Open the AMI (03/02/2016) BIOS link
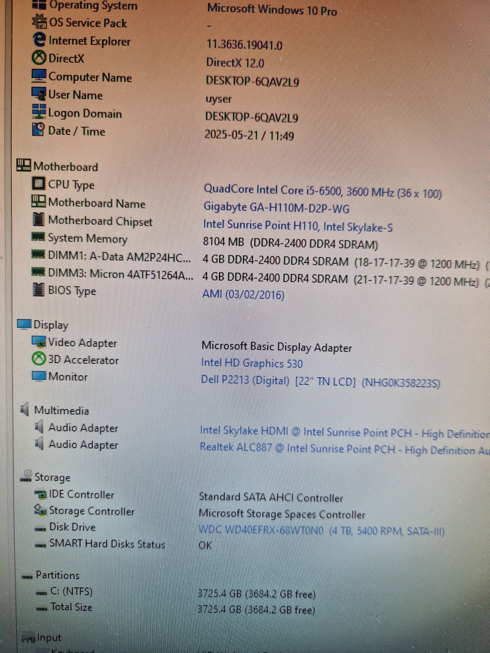This screenshot has width=490, height=653. coord(243,295)
